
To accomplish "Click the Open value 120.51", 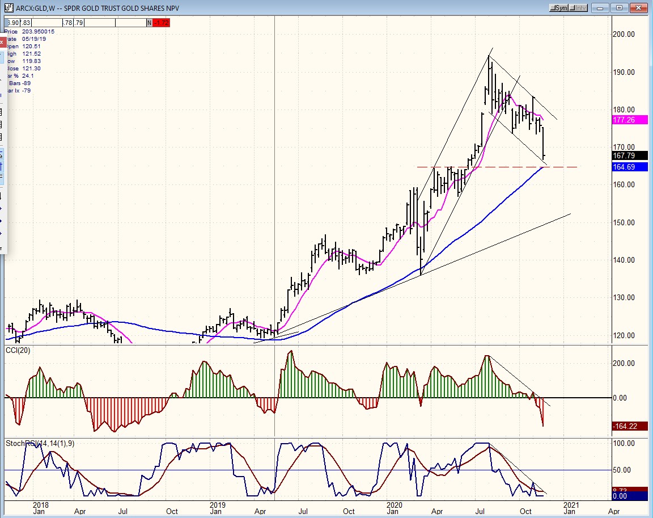I will tap(32, 47).
